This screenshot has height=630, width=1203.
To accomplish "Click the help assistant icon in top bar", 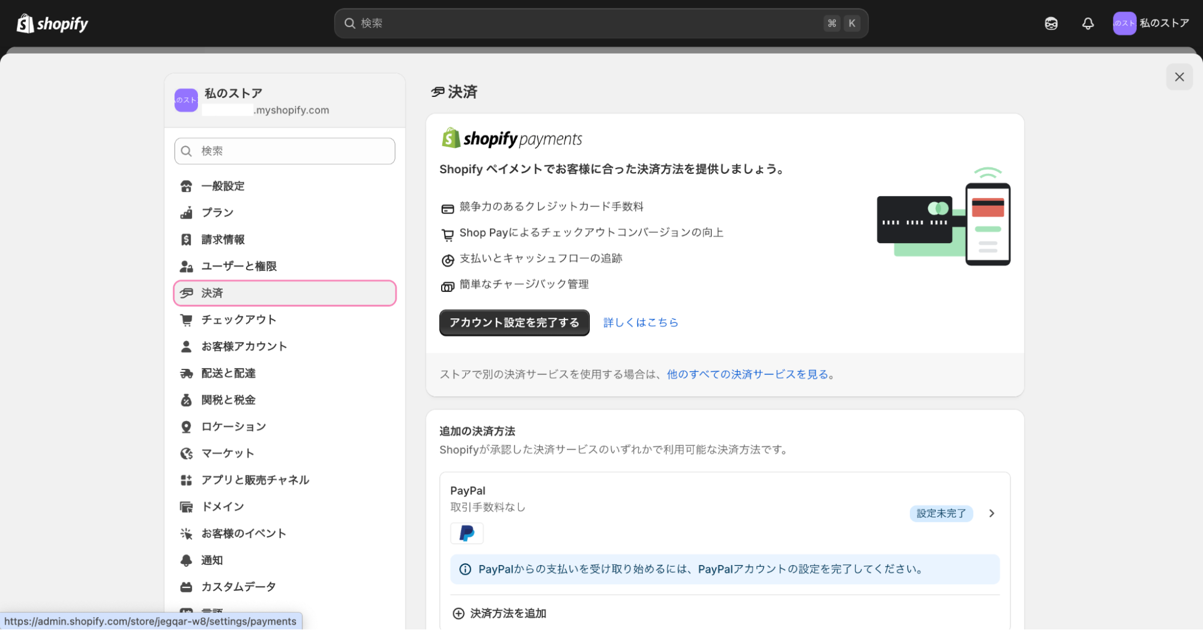I will click(x=1051, y=23).
